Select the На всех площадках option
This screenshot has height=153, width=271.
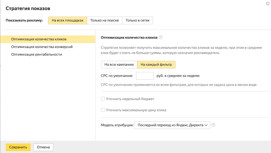pos(67,21)
